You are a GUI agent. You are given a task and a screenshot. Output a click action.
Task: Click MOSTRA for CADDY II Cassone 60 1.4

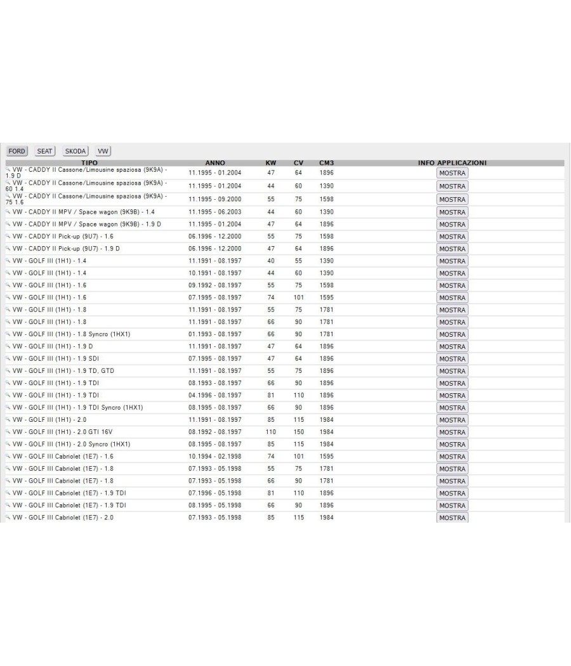[452, 186]
